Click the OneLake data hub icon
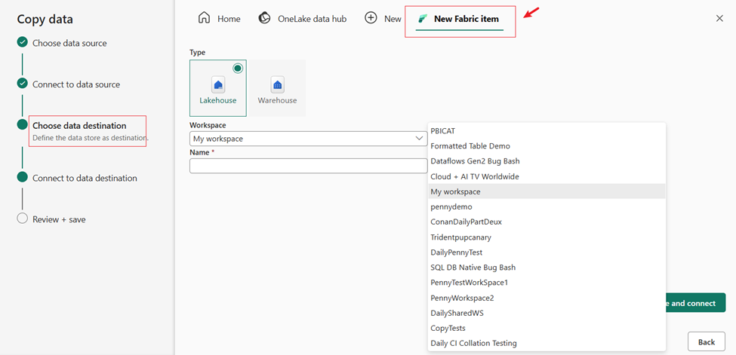Viewport: 736px width, 355px height. (x=265, y=18)
